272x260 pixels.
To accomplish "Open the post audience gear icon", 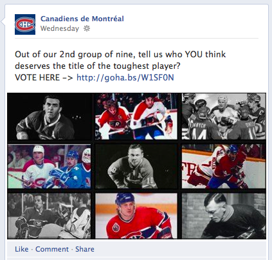I will click(x=87, y=28).
